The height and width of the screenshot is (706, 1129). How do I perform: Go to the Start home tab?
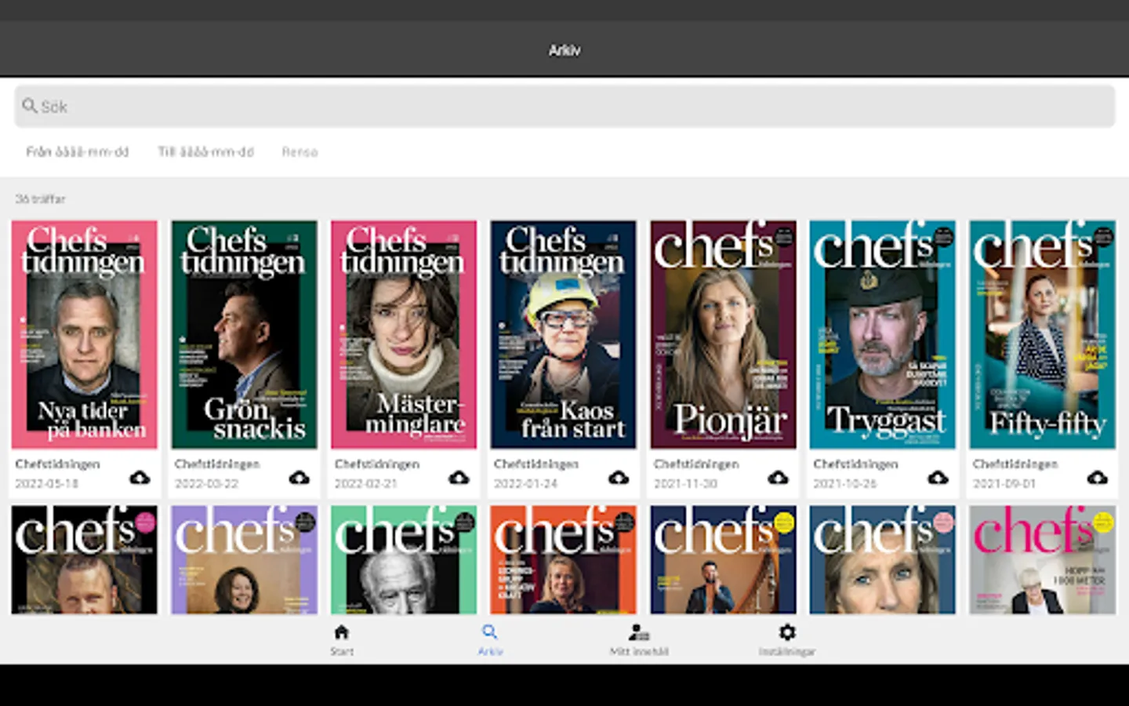click(342, 640)
